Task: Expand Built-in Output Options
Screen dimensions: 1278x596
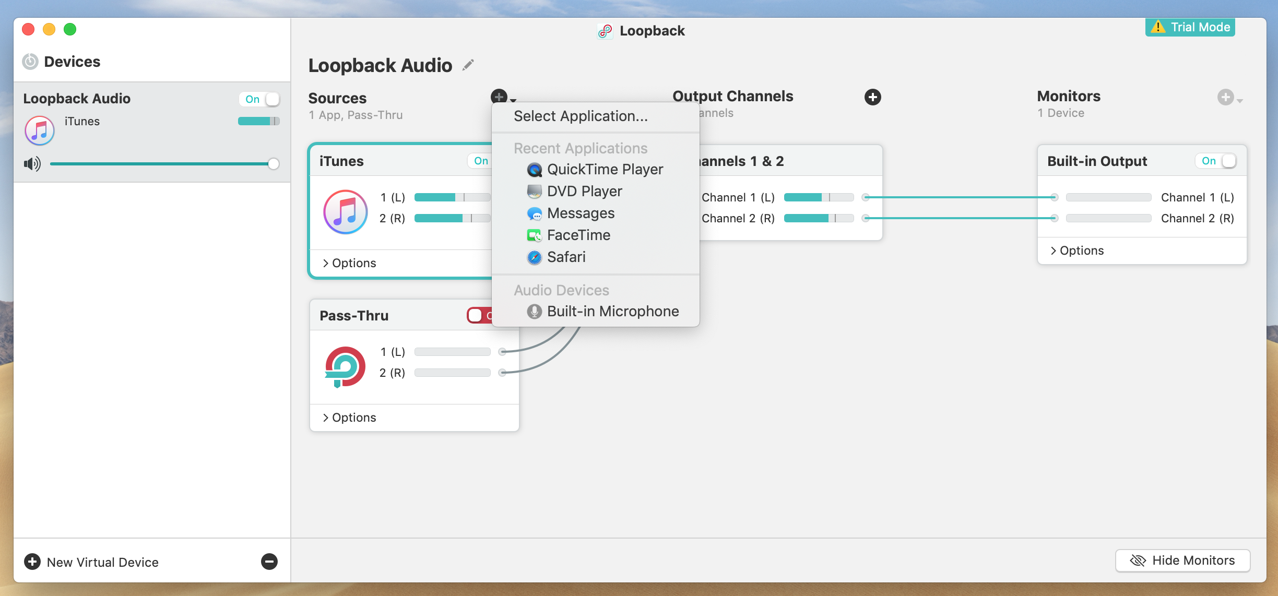Action: 1077,251
